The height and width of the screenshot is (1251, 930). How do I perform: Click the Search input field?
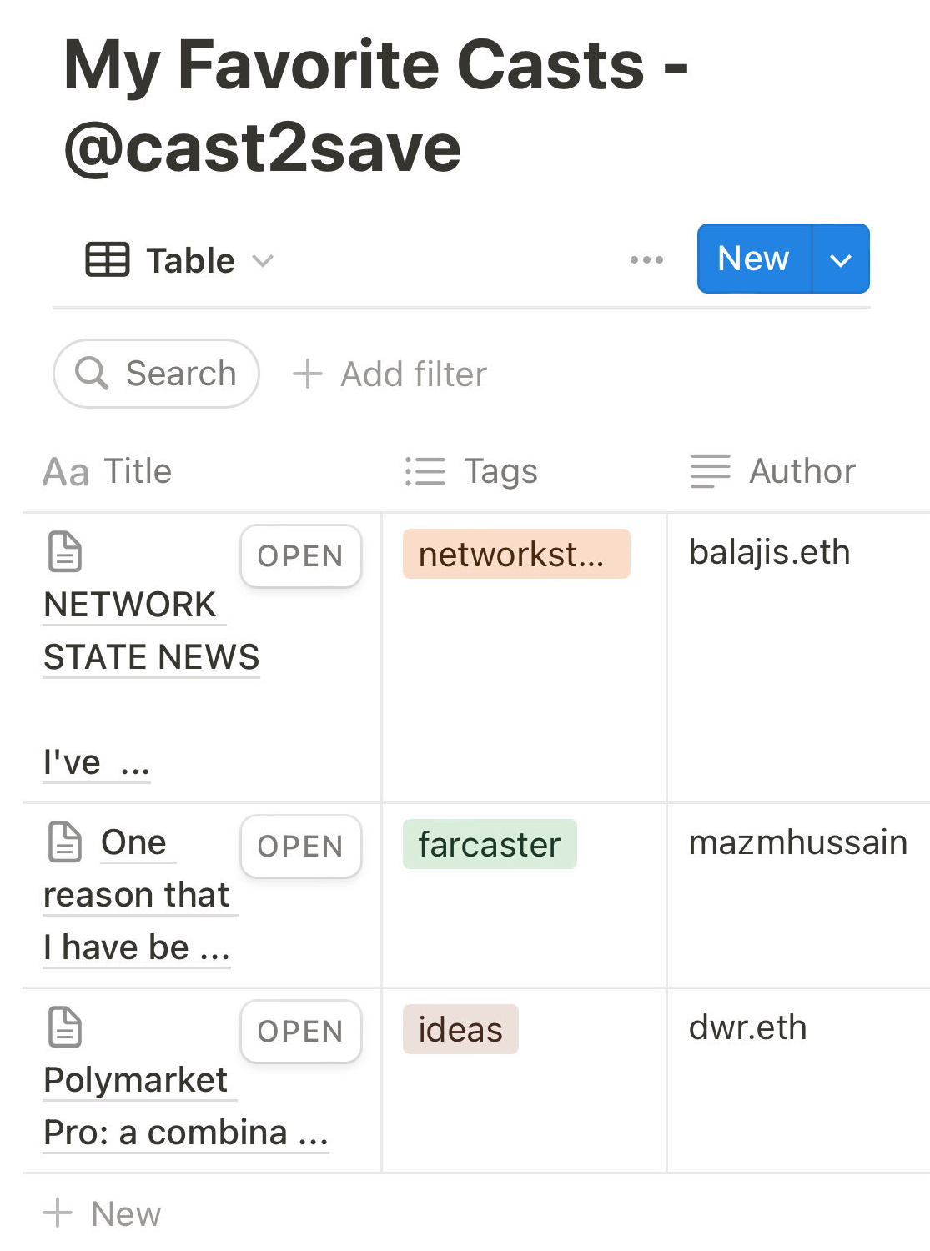[x=180, y=374]
